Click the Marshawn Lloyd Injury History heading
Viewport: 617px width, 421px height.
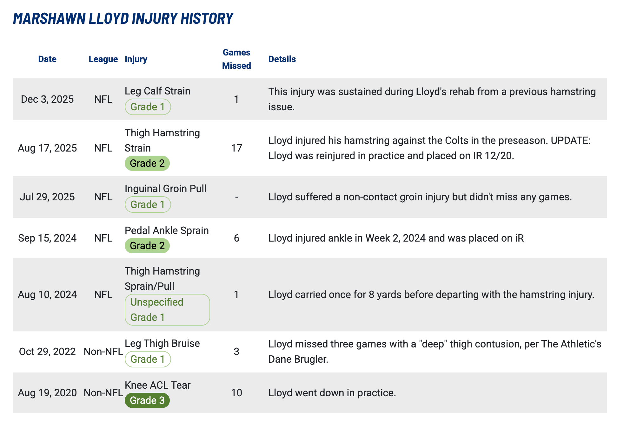[123, 18]
